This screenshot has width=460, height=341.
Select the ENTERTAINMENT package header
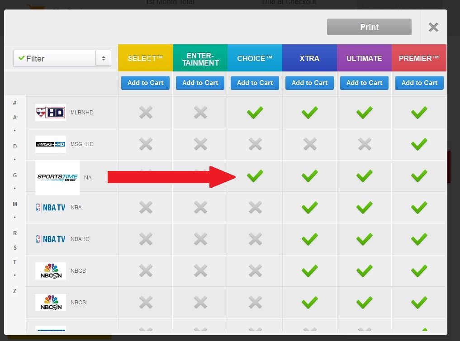click(200, 58)
